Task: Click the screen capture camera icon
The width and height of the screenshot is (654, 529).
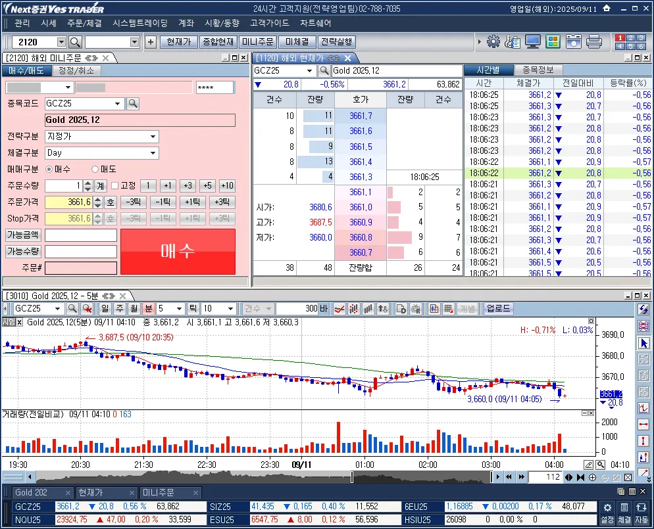Action: [x=574, y=41]
